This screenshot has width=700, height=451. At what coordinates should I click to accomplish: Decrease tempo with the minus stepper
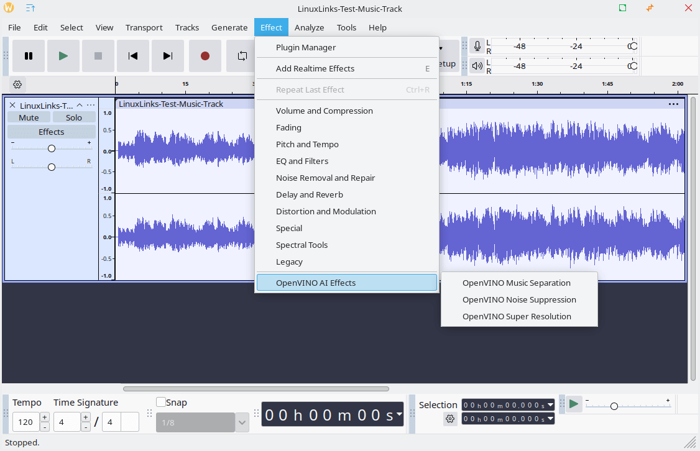coord(45,427)
